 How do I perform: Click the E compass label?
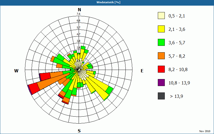[x=142, y=71]
